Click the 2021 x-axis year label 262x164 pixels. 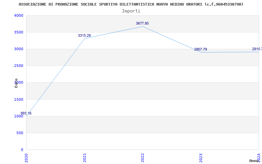tap(84, 158)
